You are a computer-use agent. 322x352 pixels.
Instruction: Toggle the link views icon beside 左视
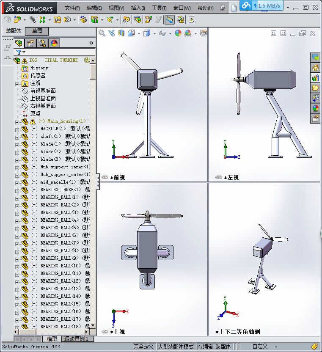[x=218, y=178]
